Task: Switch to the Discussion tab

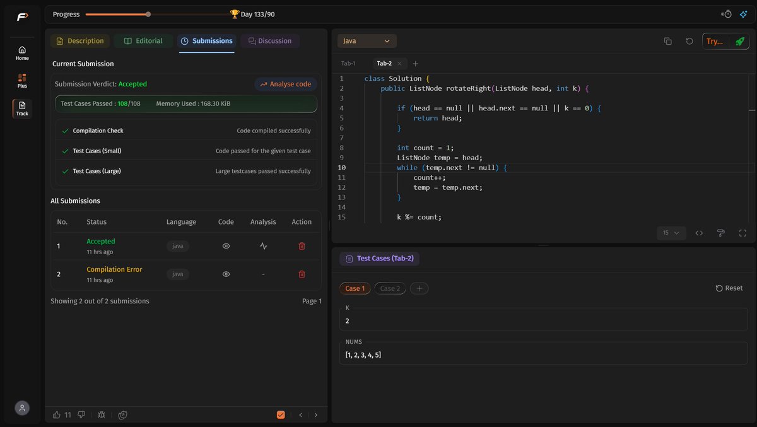Action: (270, 41)
